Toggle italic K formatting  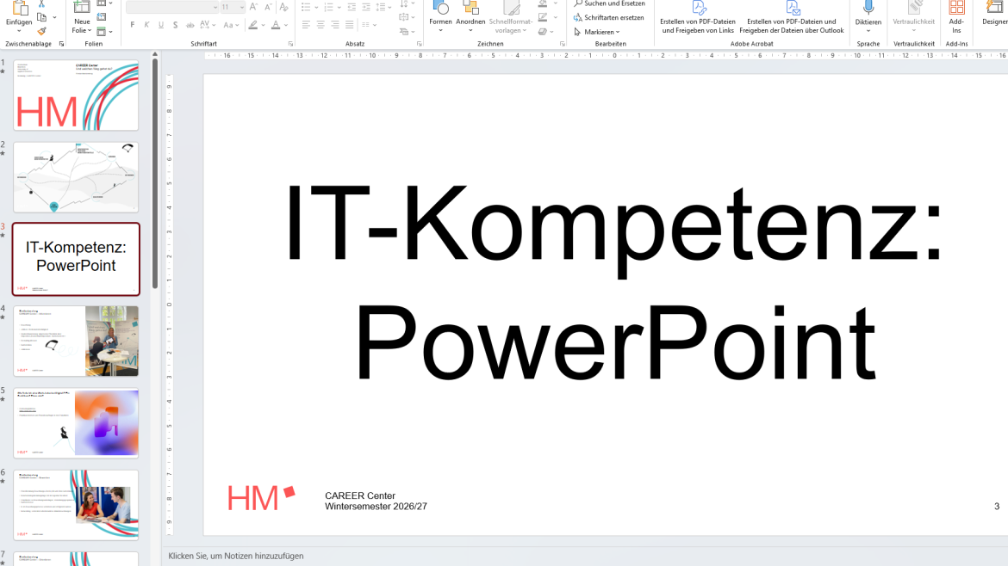click(x=146, y=25)
